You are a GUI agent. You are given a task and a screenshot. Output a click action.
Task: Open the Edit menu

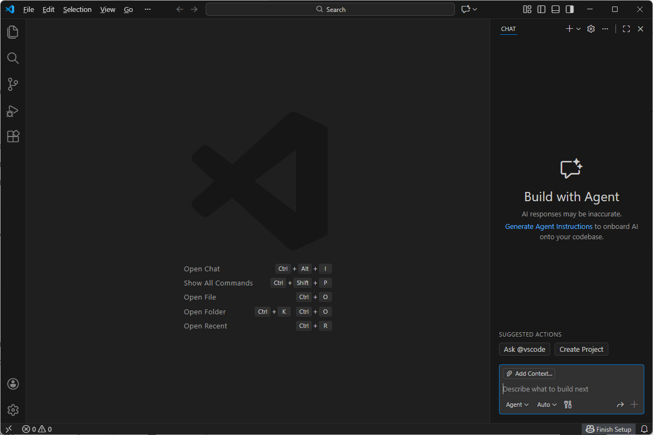(48, 9)
